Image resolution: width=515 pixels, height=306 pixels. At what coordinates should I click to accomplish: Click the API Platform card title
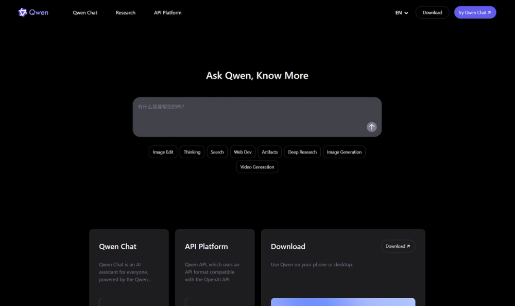pyautogui.click(x=207, y=247)
